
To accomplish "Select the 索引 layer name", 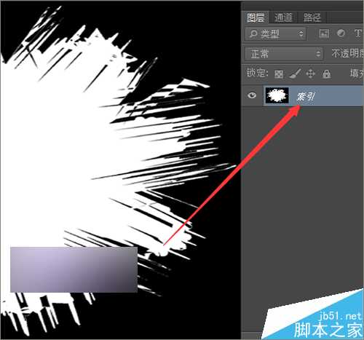I will [x=306, y=97].
